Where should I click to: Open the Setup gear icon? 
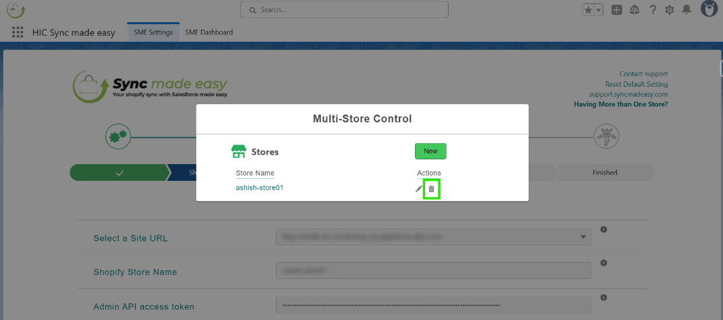[669, 10]
